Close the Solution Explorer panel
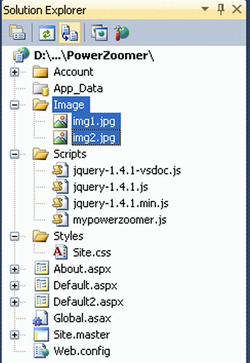Image resolution: width=250 pixels, height=363 pixels. coord(237,9)
